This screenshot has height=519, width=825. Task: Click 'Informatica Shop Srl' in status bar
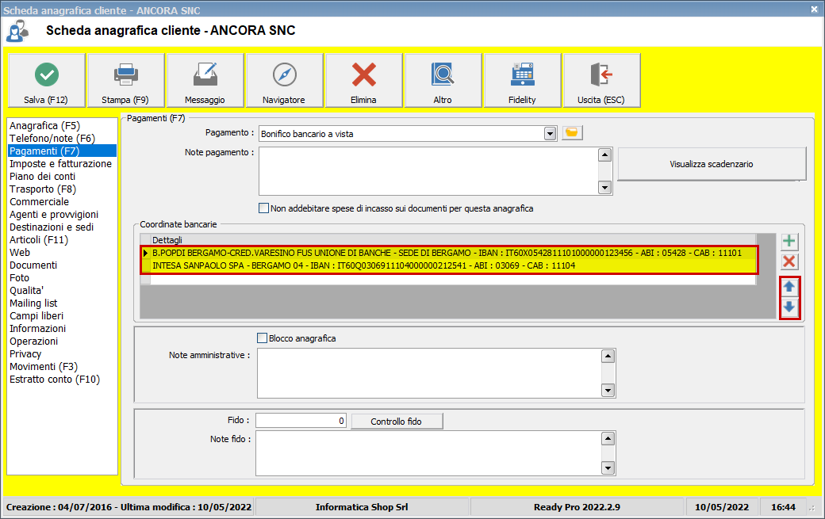pyautogui.click(x=362, y=507)
